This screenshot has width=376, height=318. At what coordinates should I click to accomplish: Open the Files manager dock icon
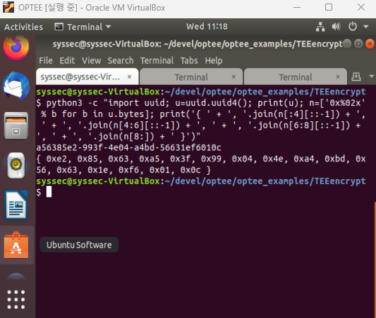tap(16, 126)
